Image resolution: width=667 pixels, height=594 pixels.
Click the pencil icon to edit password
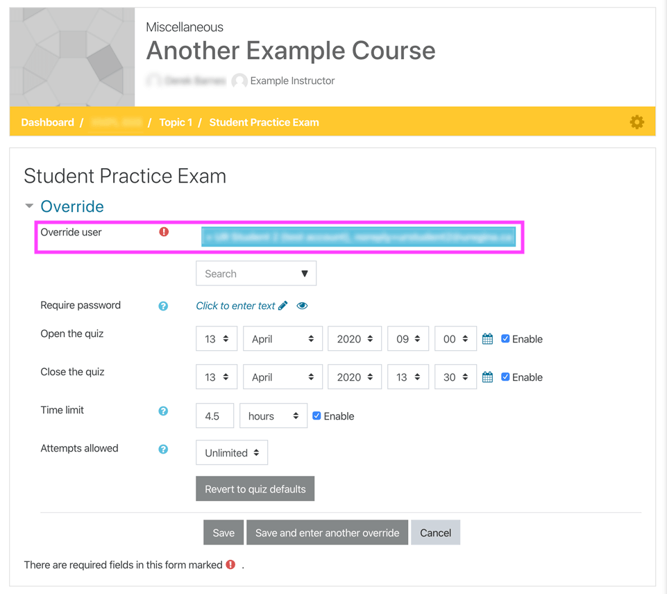click(x=285, y=305)
